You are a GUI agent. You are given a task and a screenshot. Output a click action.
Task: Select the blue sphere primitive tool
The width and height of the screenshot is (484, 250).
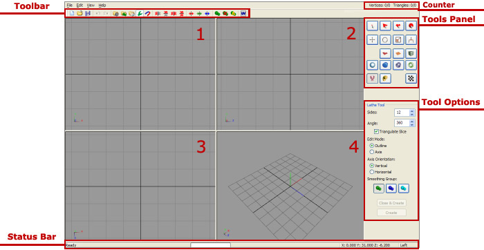(x=385, y=65)
